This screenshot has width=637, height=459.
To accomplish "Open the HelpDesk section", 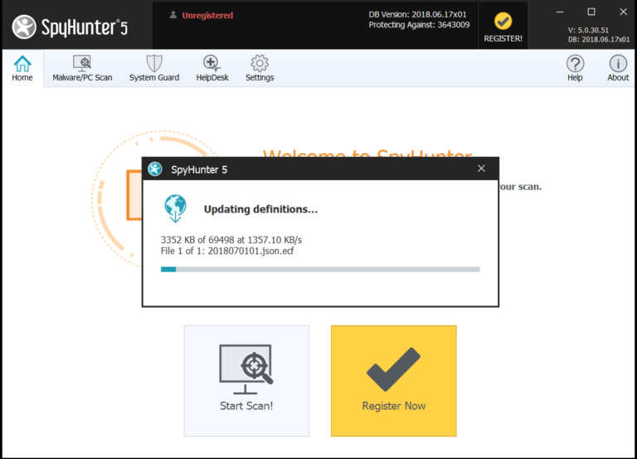I will [x=212, y=68].
